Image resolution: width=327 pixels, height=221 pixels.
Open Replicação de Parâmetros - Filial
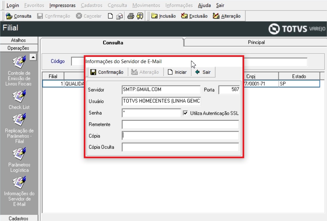point(19,129)
